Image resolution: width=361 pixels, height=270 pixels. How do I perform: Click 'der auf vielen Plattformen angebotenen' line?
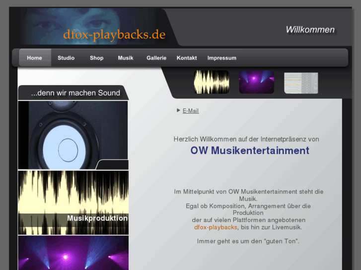pos(249,220)
